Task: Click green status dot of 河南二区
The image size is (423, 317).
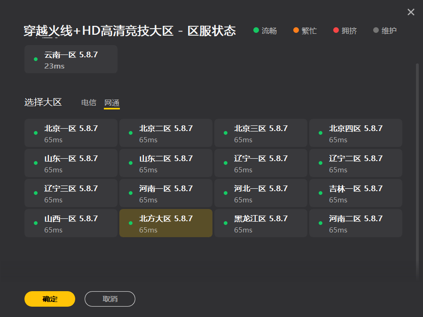Action: point(321,223)
